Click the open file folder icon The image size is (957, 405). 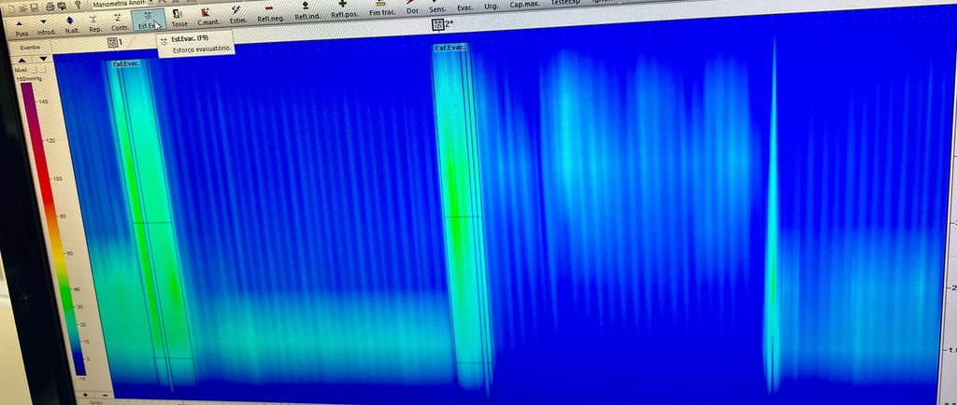[23, 7]
